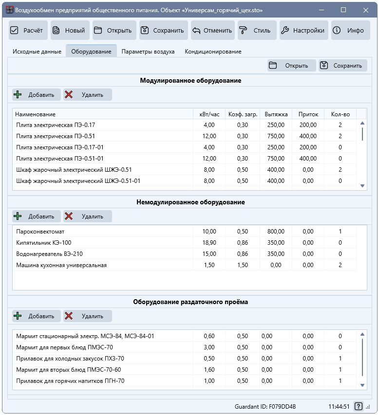Image resolution: width=379 pixels, height=415 pixels.
Task: Undo with the Отменить button
Action: (x=212, y=30)
